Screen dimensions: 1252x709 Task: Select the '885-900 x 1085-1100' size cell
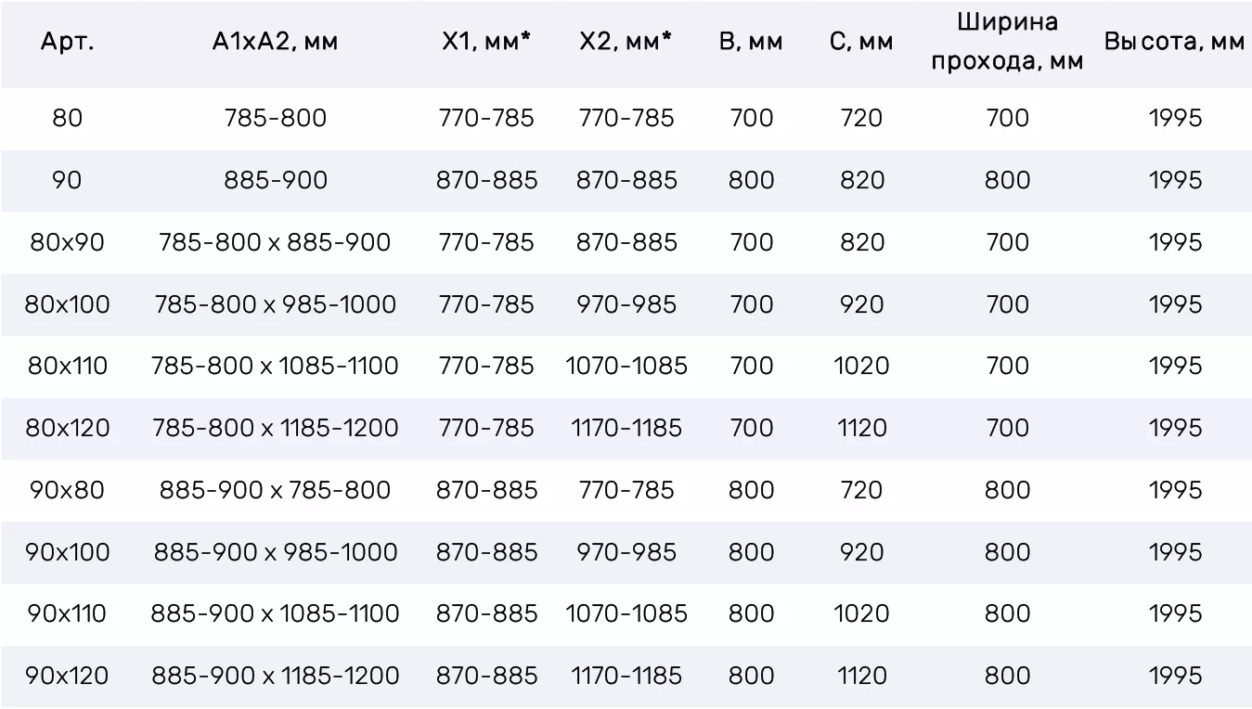point(275,613)
